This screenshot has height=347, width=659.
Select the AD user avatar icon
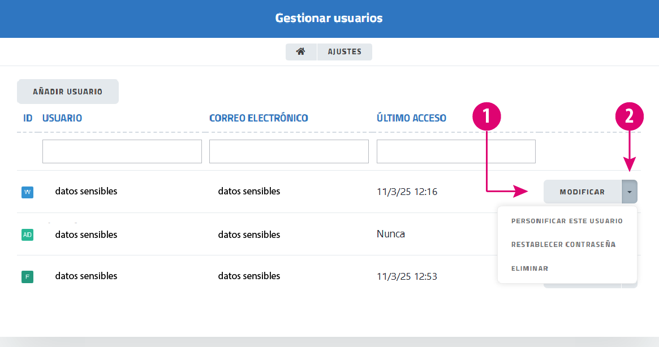pos(27,235)
